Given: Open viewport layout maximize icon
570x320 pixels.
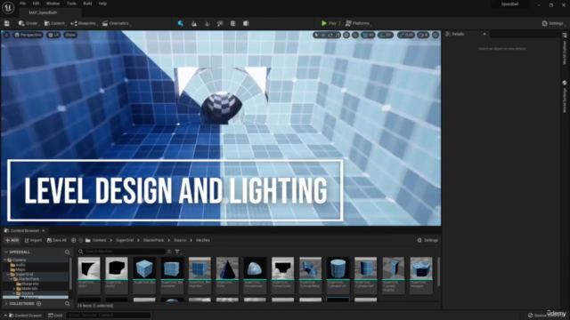Looking at the screenshot, I should pyautogui.click(x=436, y=36).
